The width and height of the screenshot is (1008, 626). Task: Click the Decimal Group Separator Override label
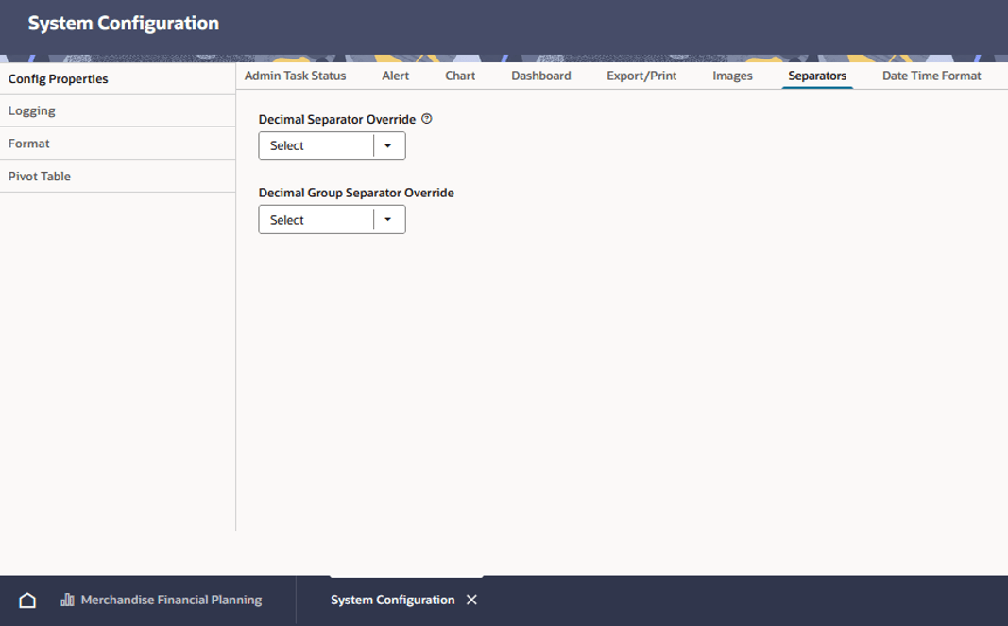356,193
